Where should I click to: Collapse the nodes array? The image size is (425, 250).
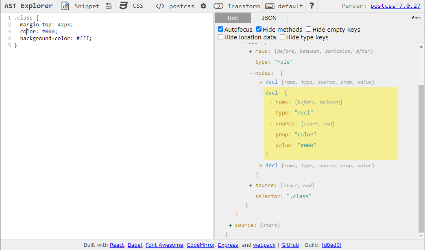[x=251, y=73]
